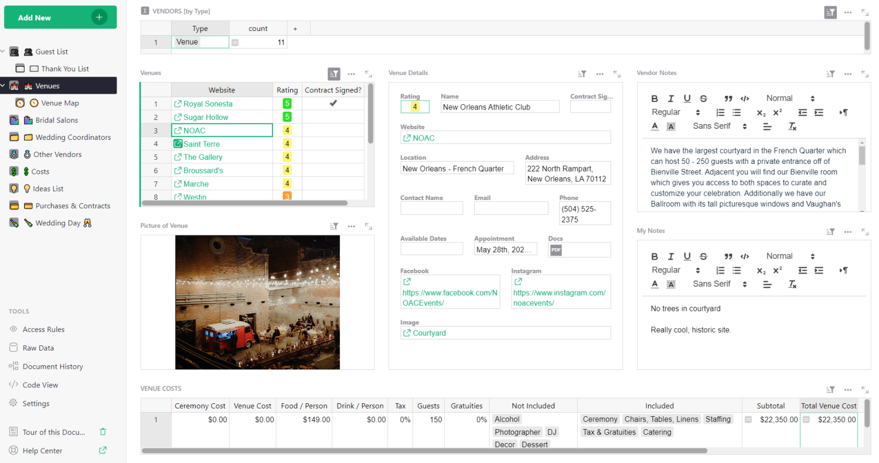Screen dimensions: 879x463
Task: Open text alignment dropdown in Vendor Notes
Action: point(767,126)
